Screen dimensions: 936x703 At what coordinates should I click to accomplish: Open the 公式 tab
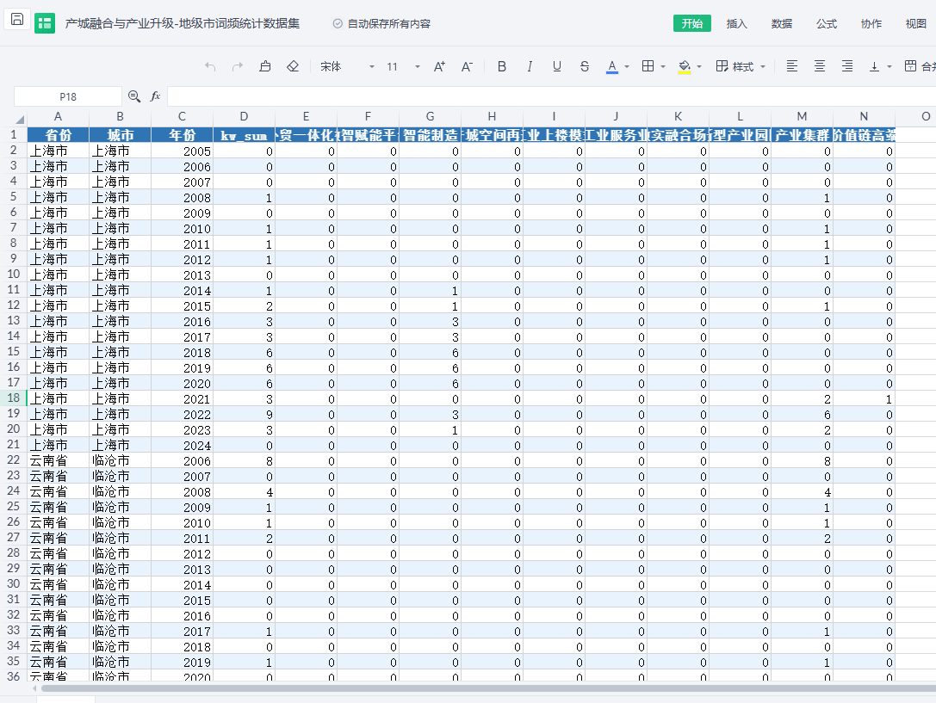click(x=826, y=23)
